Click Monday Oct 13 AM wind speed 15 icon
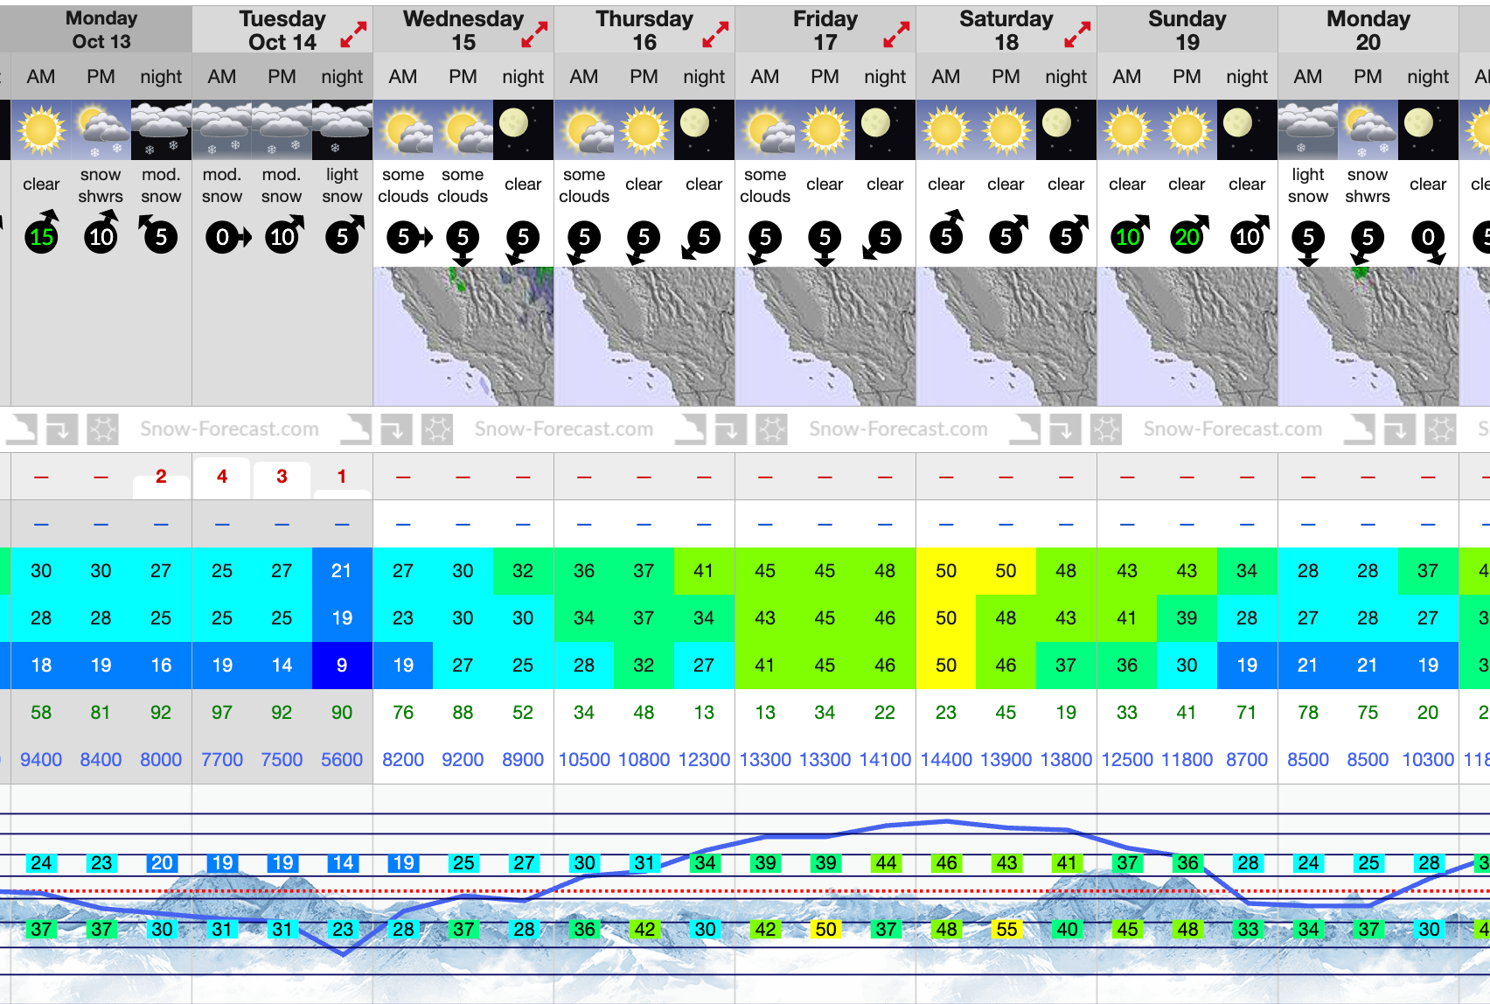This screenshot has width=1490, height=1004. (41, 236)
